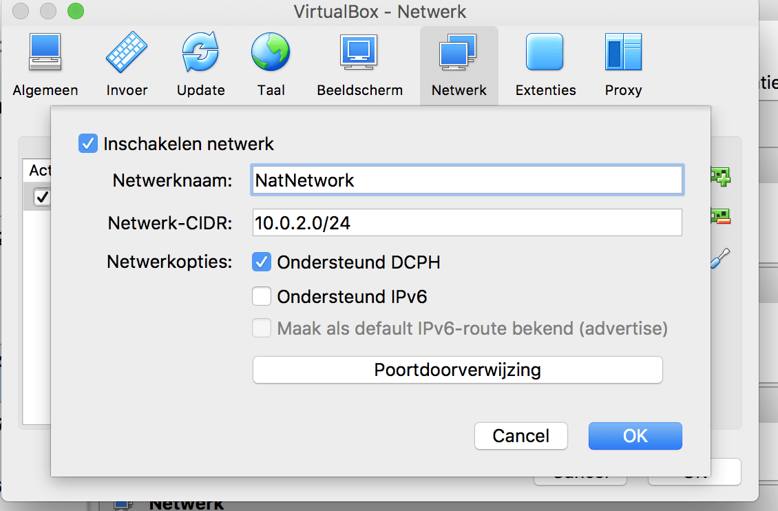Click the Netwerknaam text field
Image resolution: width=778 pixels, height=511 pixels.
click(467, 180)
